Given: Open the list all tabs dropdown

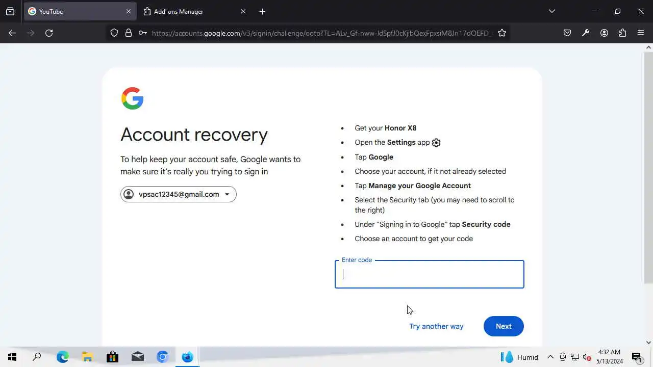Looking at the screenshot, I should pyautogui.click(x=551, y=11).
